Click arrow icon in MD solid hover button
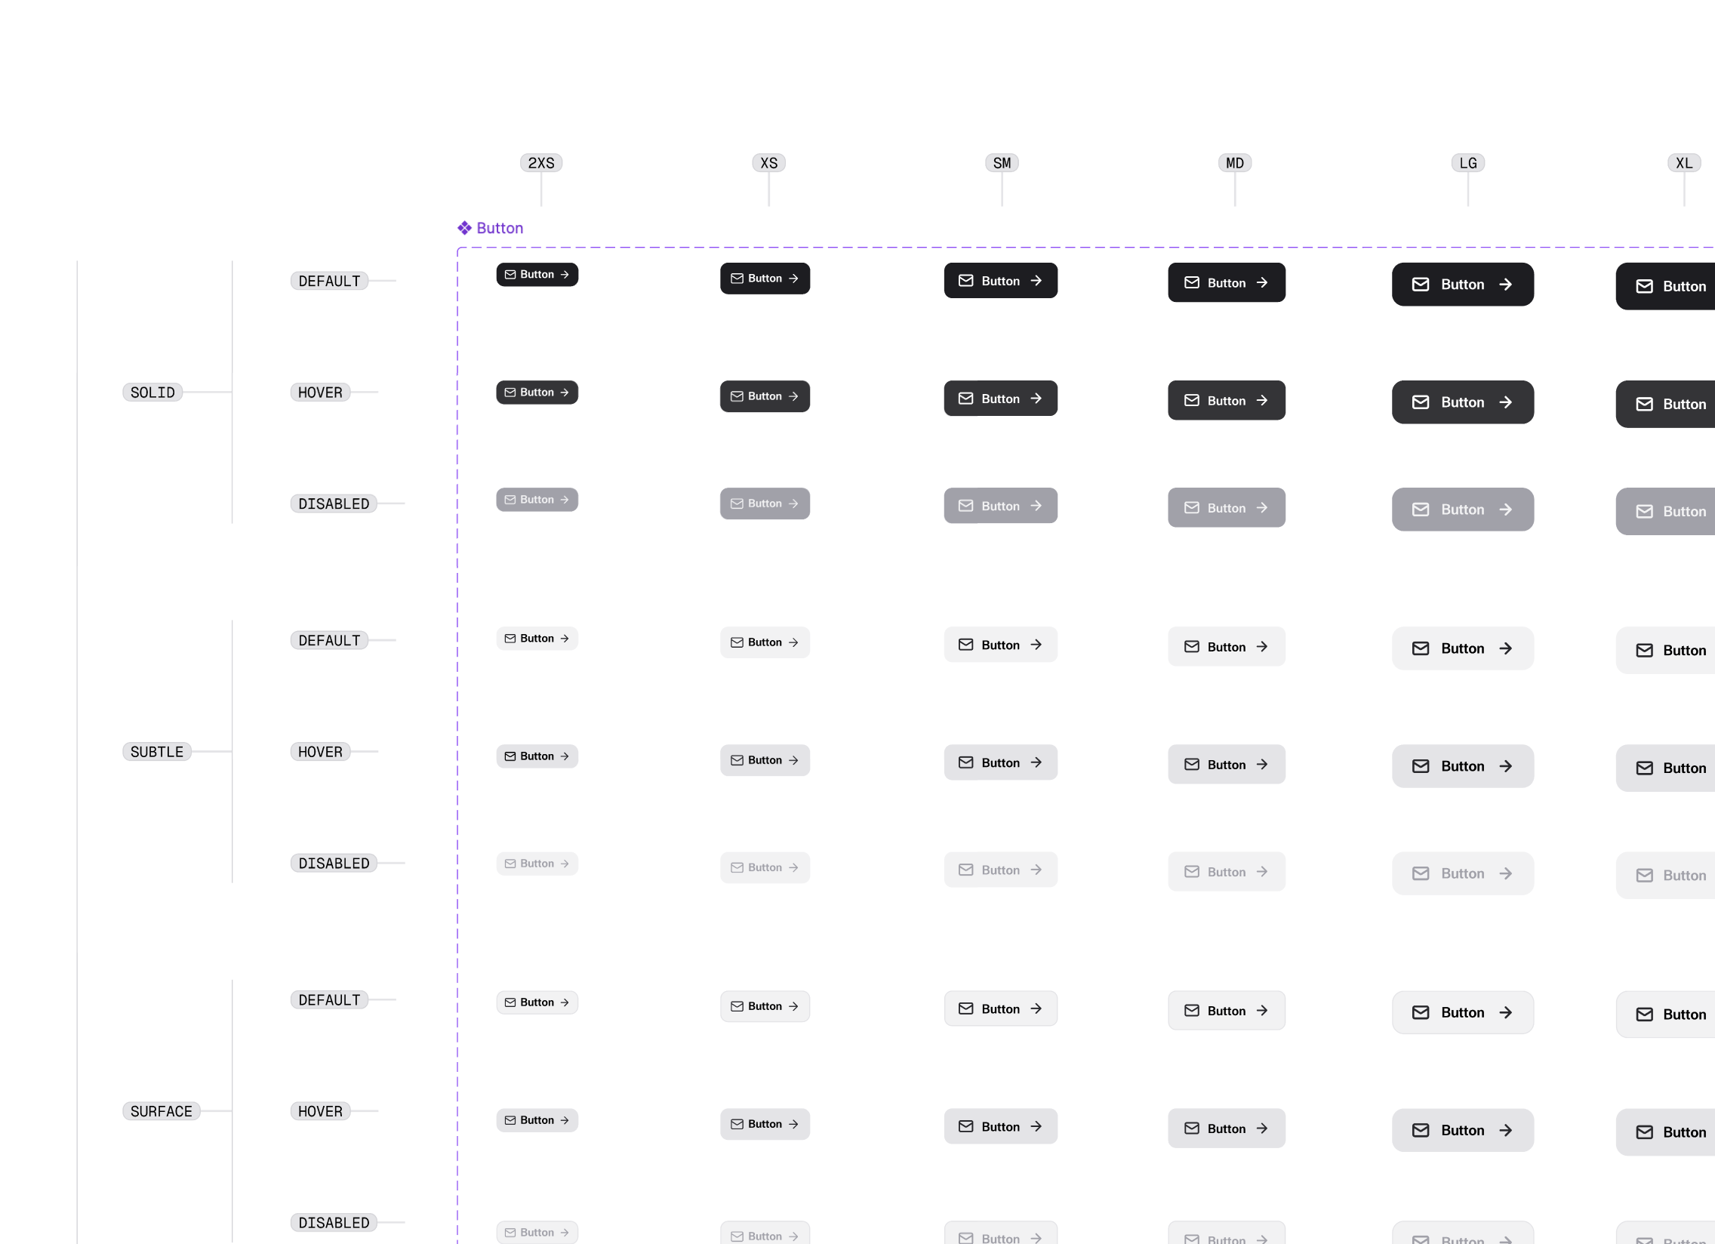This screenshot has width=1715, height=1244. [1261, 400]
